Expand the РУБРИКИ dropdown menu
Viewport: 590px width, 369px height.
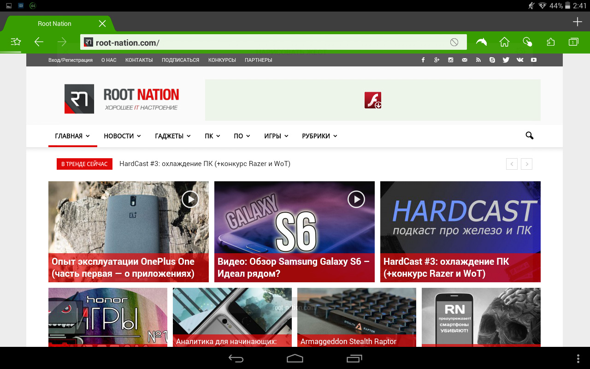pos(319,136)
